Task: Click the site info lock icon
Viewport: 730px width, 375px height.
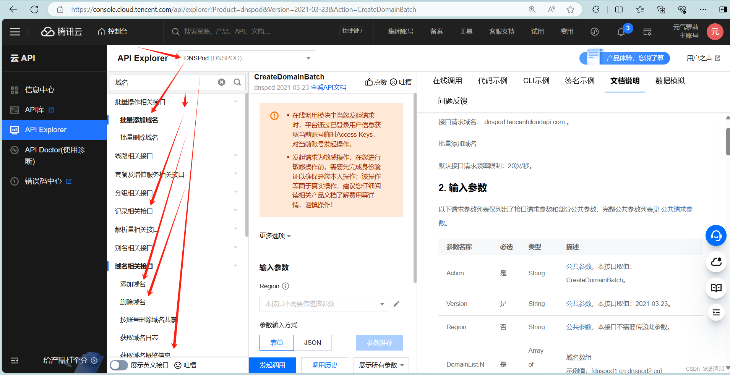Action: pyautogui.click(x=60, y=10)
